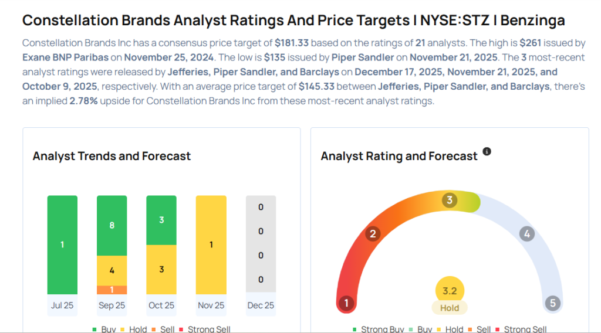This screenshot has width=601, height=333.
Task: Select the gray gauge marker numbered 4
Action: click(527, 235)
